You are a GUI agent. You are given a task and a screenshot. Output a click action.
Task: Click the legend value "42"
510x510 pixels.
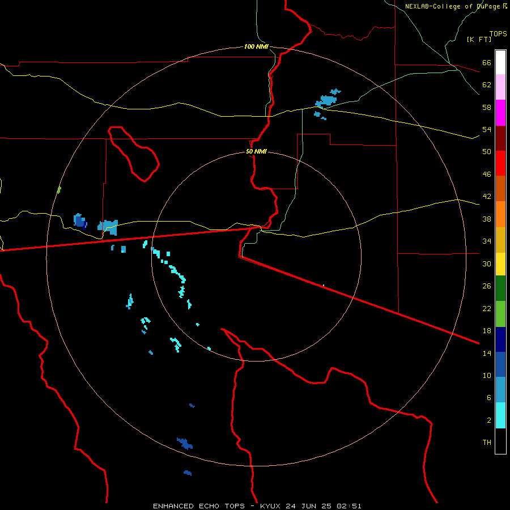487,197
